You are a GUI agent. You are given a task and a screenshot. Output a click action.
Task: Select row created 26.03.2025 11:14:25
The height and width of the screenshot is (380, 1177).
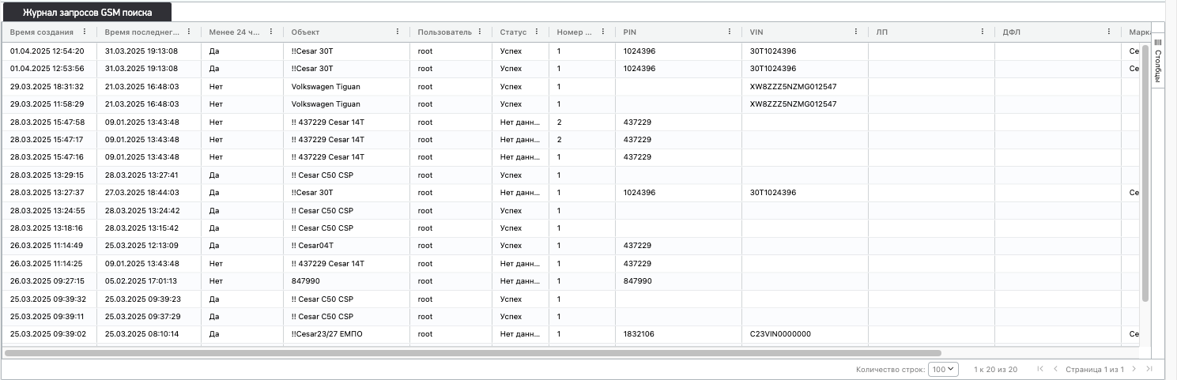tap(571, 263)
